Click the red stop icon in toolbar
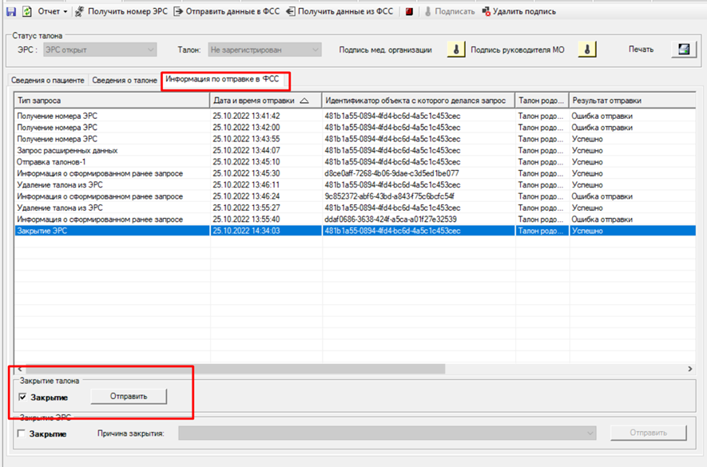This screenshot has height=467, width=707. pyautogui.click(x=409, y=12)
